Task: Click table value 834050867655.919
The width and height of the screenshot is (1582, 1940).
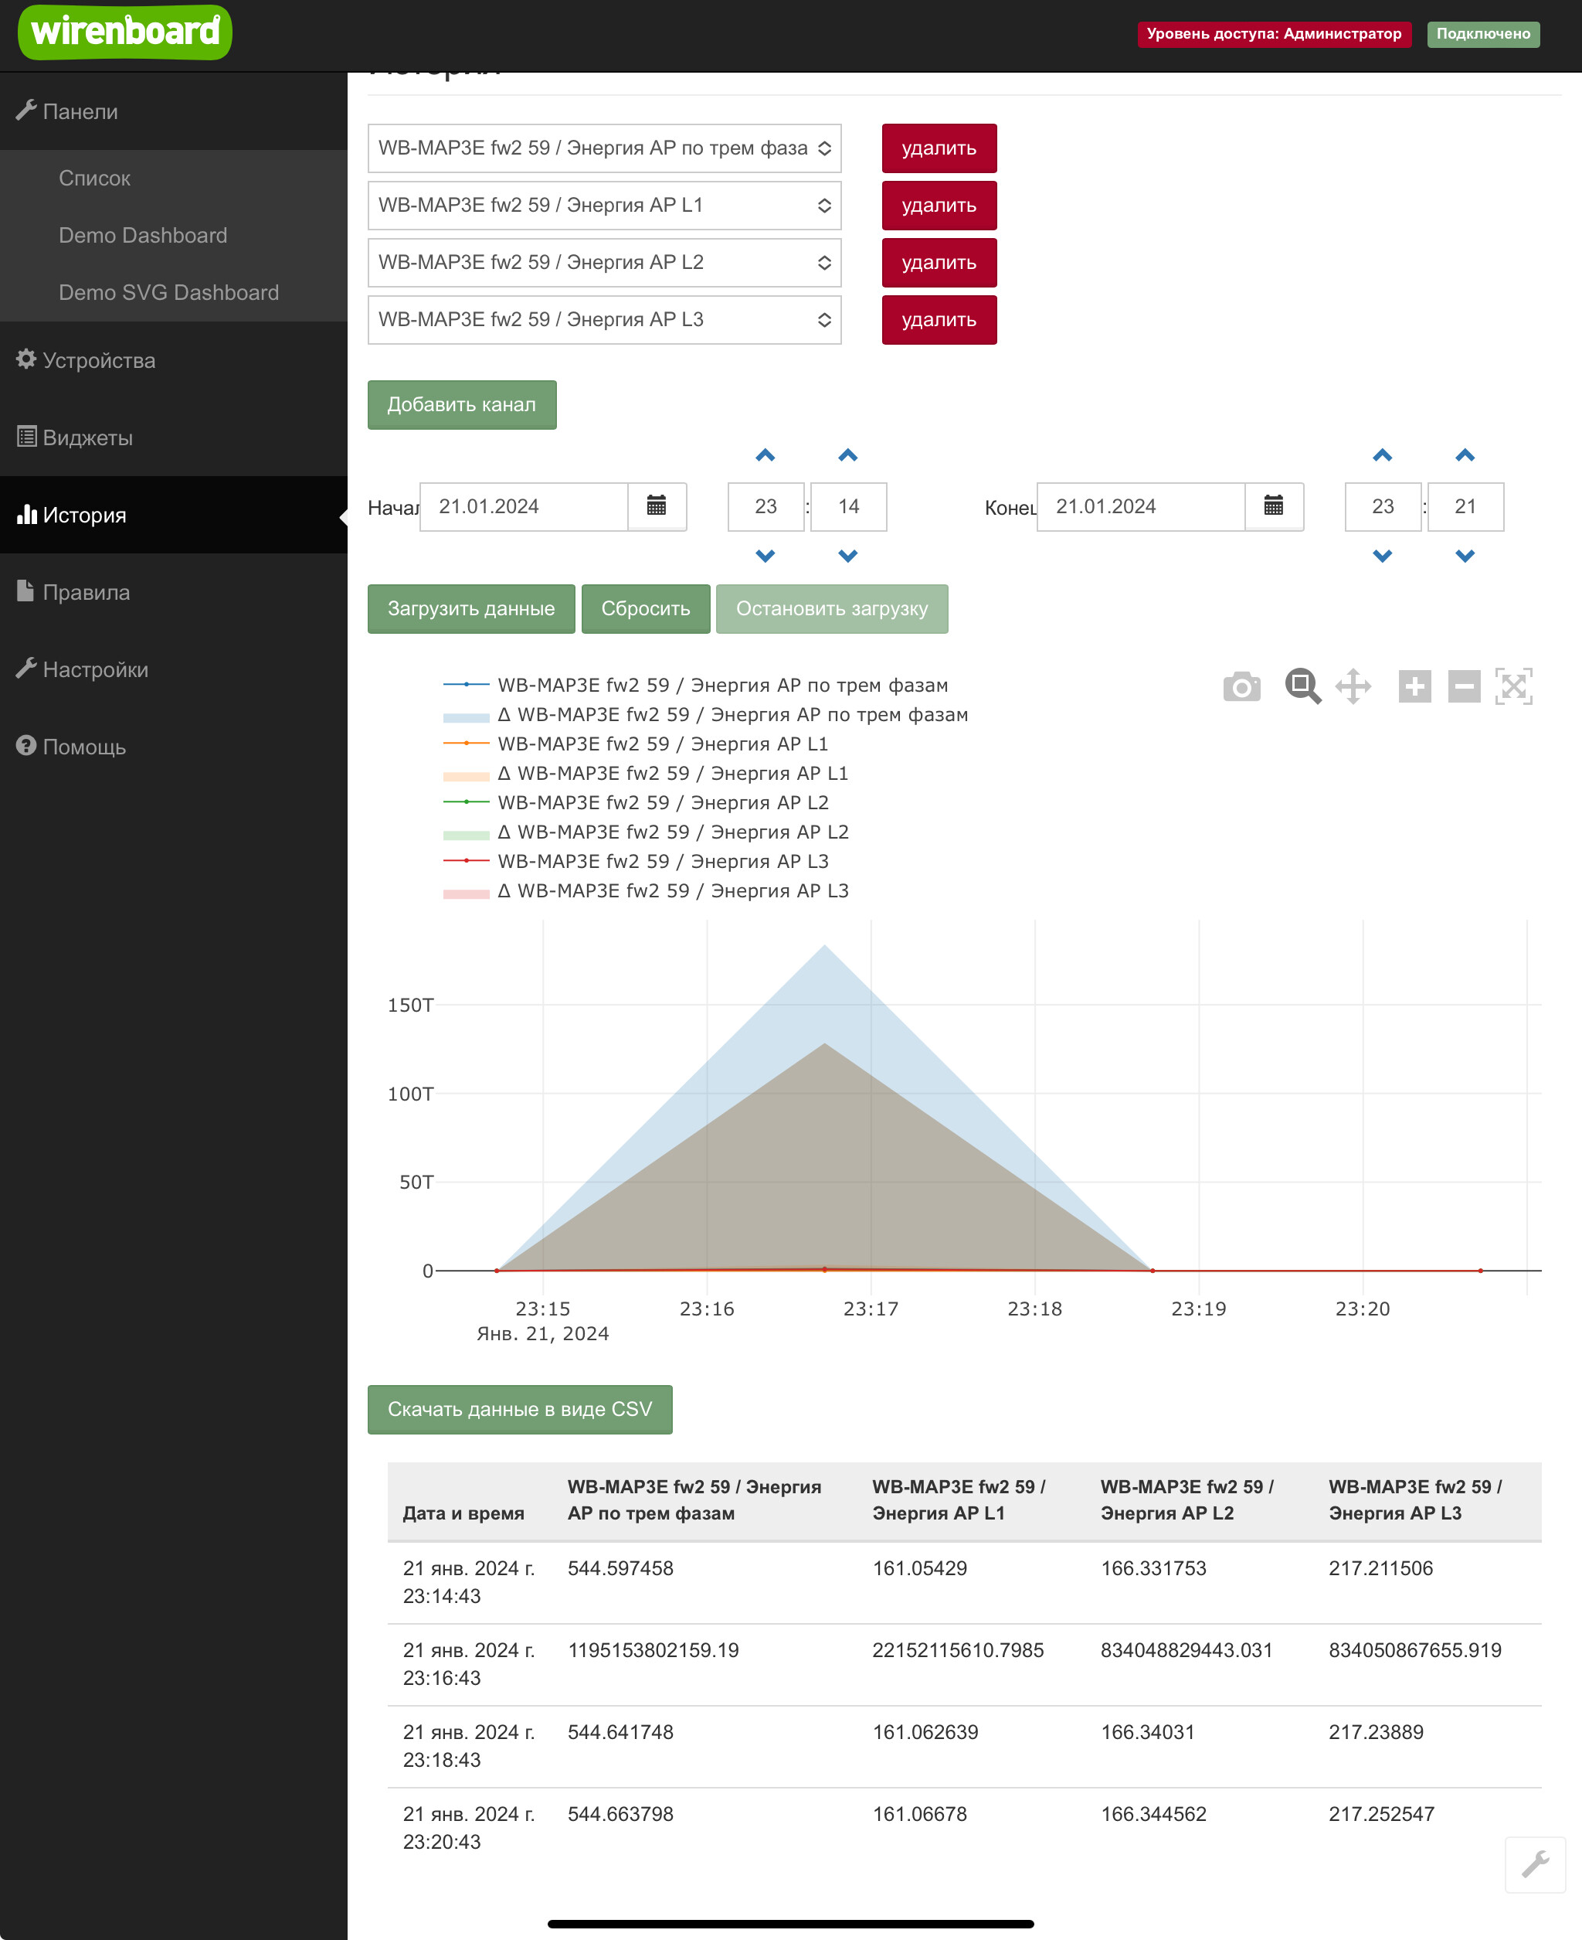Action: coord(1414,1650)
